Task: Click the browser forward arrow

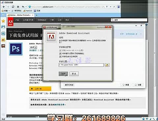Action: (8, 7)
